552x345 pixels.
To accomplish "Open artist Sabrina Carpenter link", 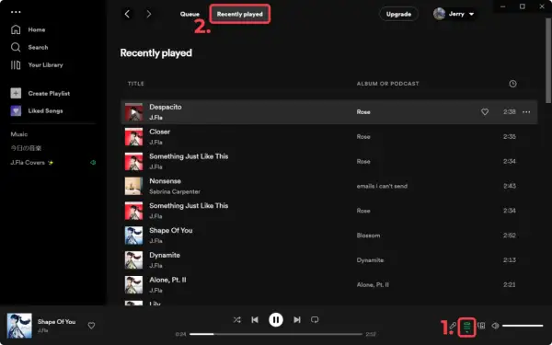I will pos(175,192).
